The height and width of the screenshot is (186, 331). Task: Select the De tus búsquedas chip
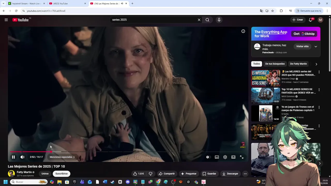[275, 64]
